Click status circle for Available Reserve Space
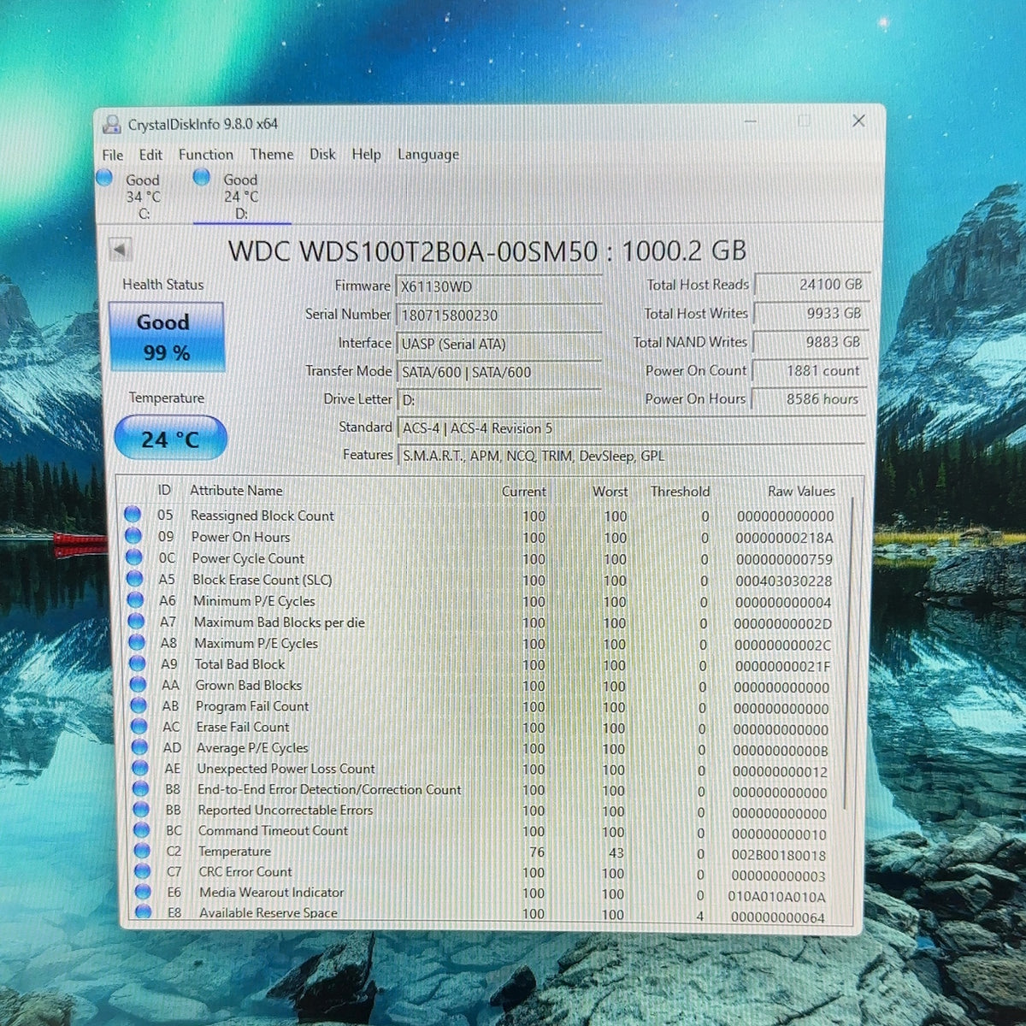Viewport: 1026px width, 1026px height. click(x=143, y=912)
